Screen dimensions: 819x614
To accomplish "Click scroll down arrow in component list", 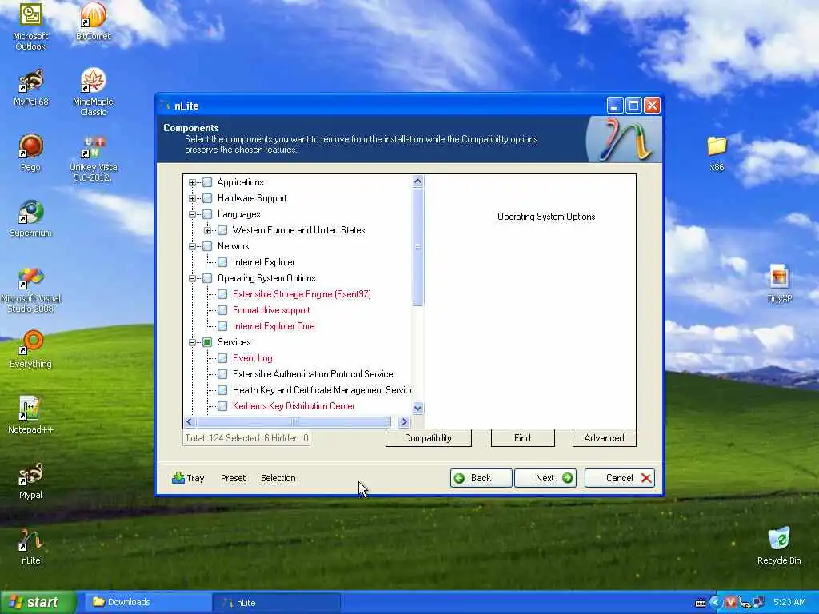I will pyautogui.click(x=417, y=408).
